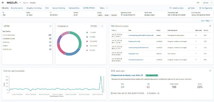Open the agent Configuration
This screenshot has width=214, height=102.
click(x=206, y=8)
